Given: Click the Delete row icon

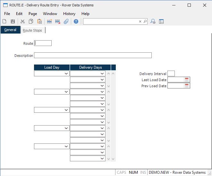Looking at the screenshot, I should (58, 21).
